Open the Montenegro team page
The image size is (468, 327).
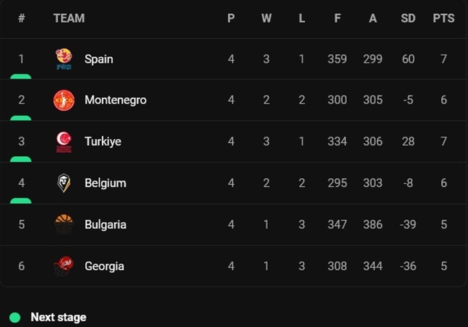[115, 101]
